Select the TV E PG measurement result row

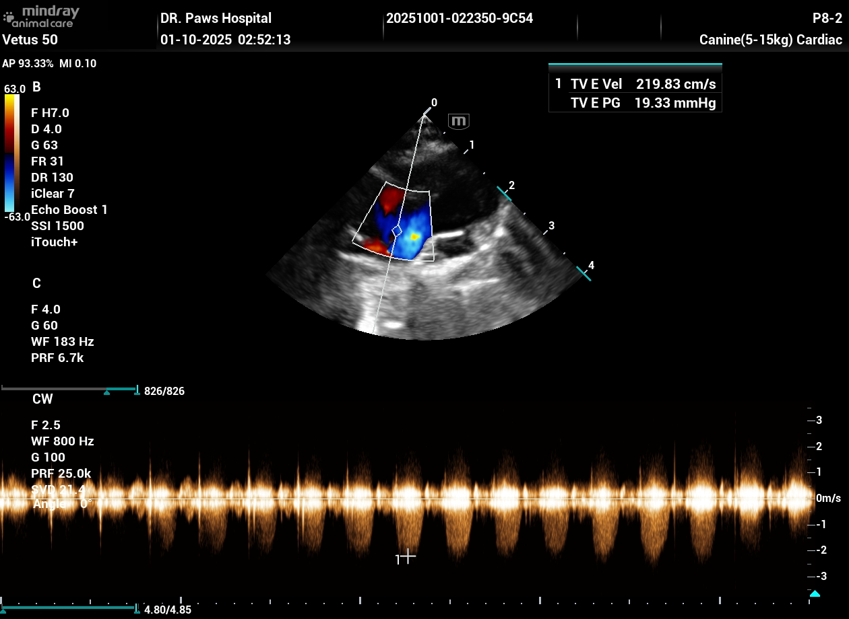(x=635, y=103)
